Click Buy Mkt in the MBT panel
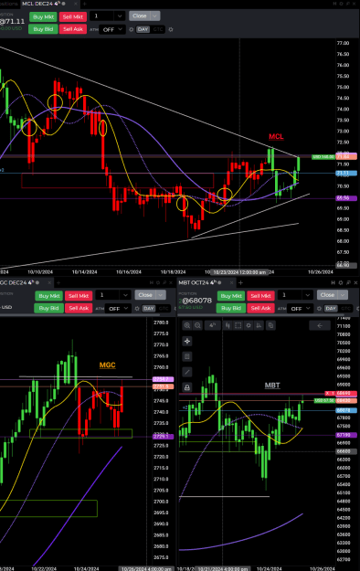This screenshot has height=571, width=360. (231, 296)
